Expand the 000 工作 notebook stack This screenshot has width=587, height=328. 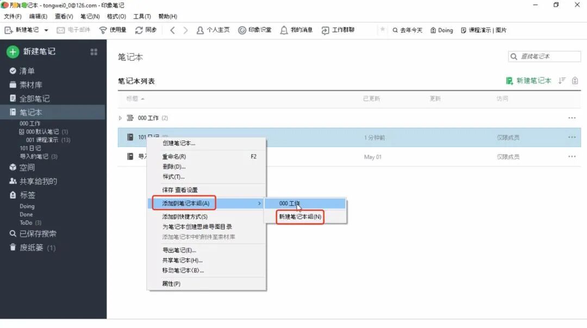[120, 118]
